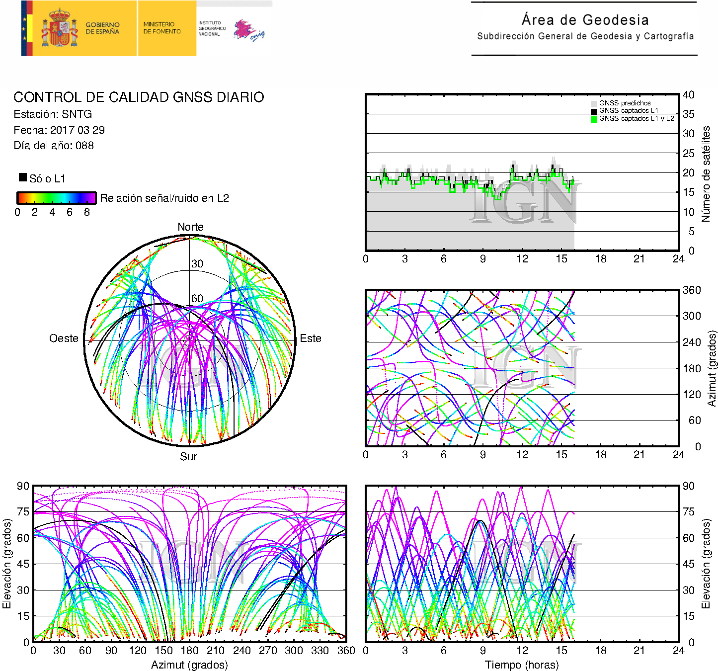
Task: Click the signal-to-noise L2 rainbow color bar
Action: click(56, 198)
